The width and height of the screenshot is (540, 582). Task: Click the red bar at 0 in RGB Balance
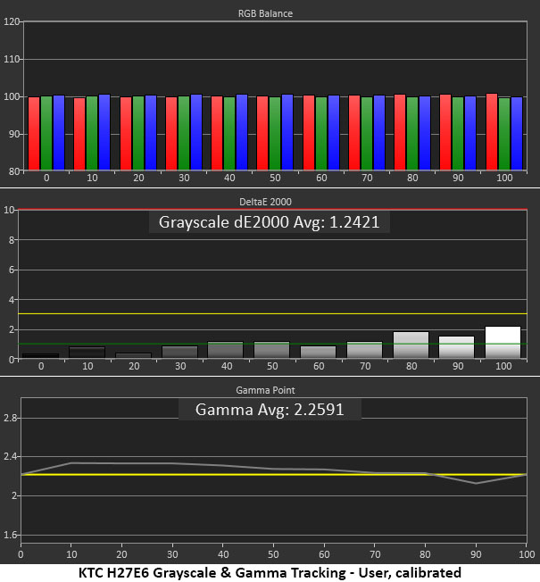pos(34,134)
